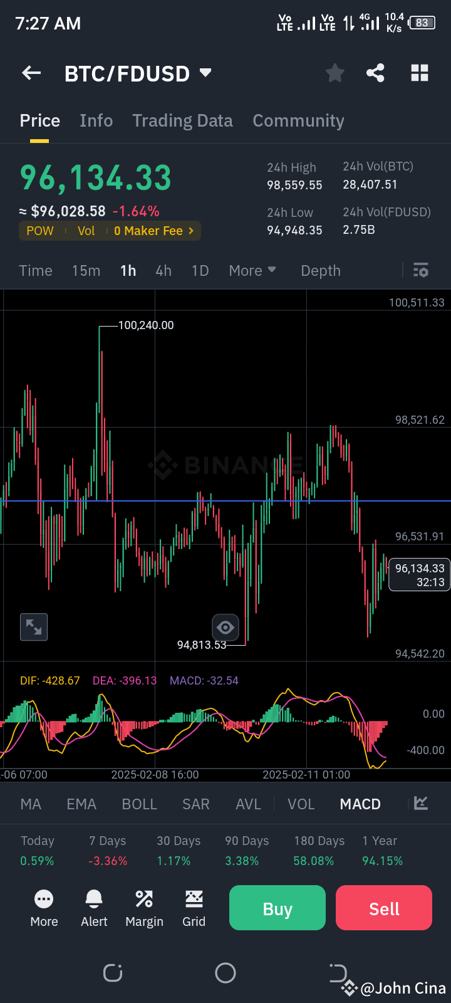The height and width of the screenshot is (1003, 451).
Task: Go back using the left arrow
Action: [31, 73]
